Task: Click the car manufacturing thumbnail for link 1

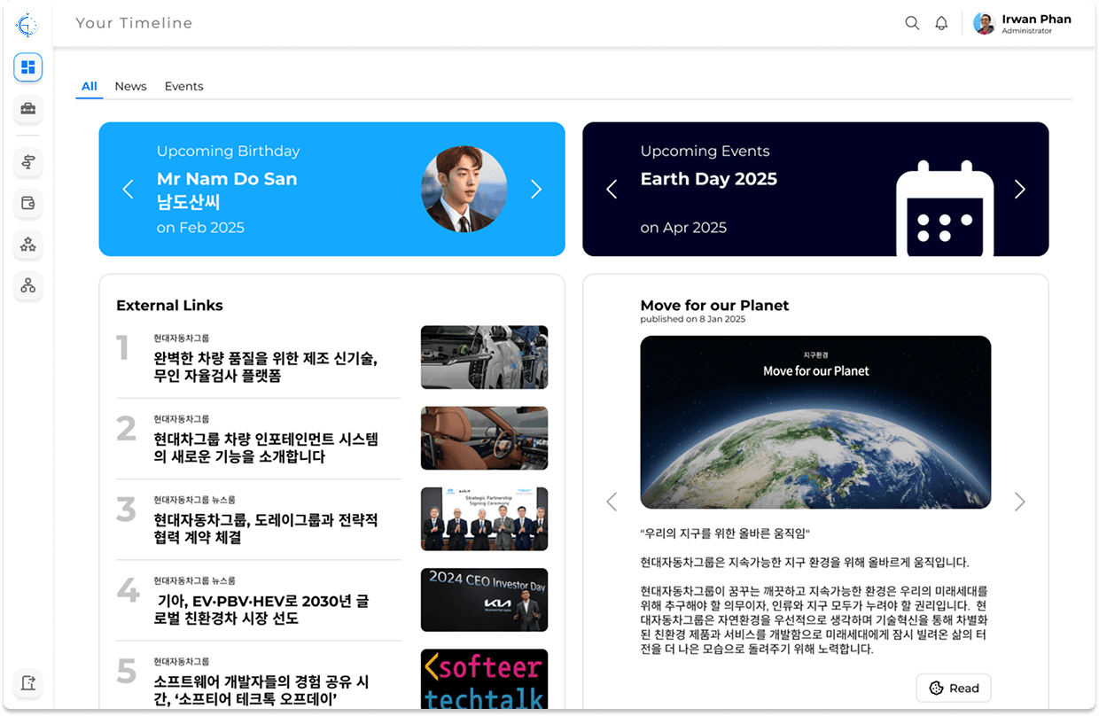Action: 484,357
